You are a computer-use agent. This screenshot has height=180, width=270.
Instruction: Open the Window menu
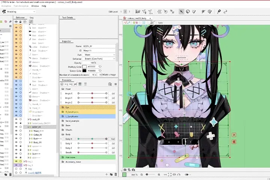coord(35,6)
